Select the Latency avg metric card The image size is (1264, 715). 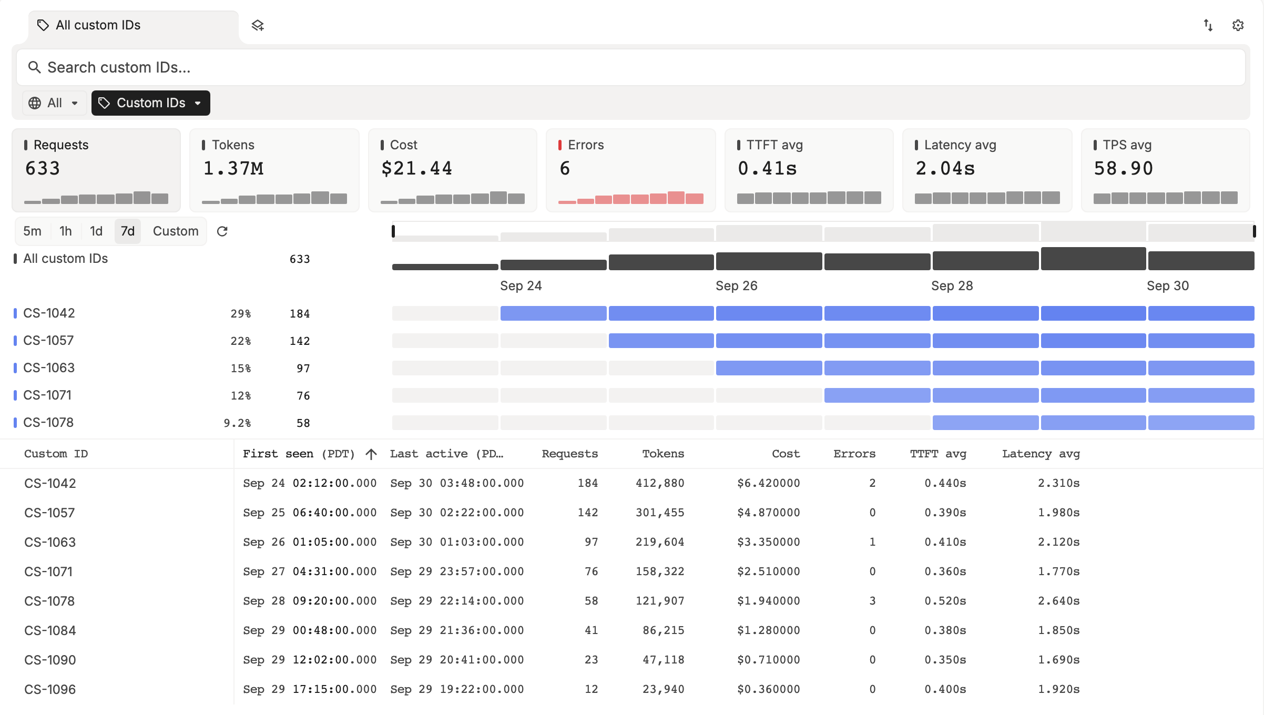click(x=987, y=170)
